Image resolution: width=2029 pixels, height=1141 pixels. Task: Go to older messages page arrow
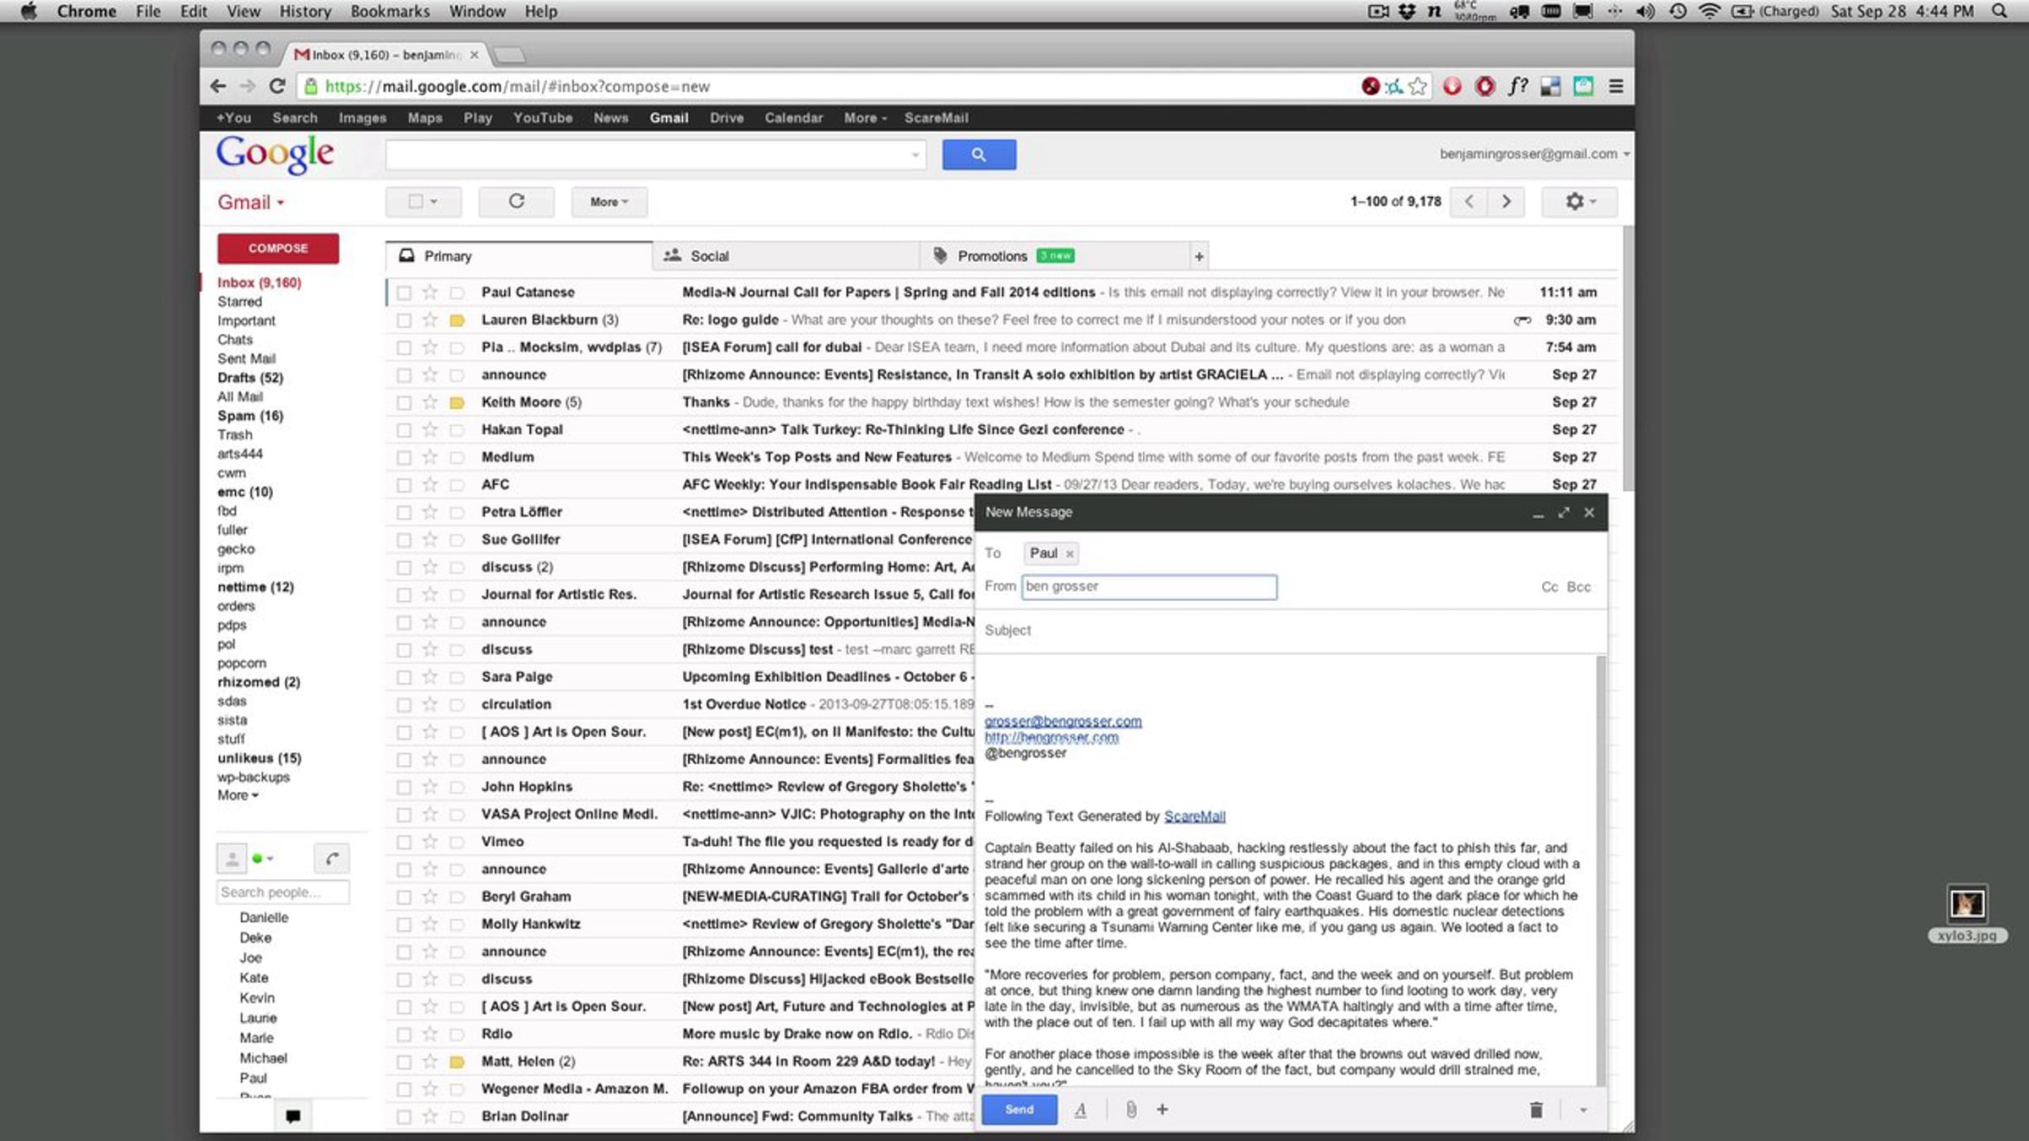1507,202
